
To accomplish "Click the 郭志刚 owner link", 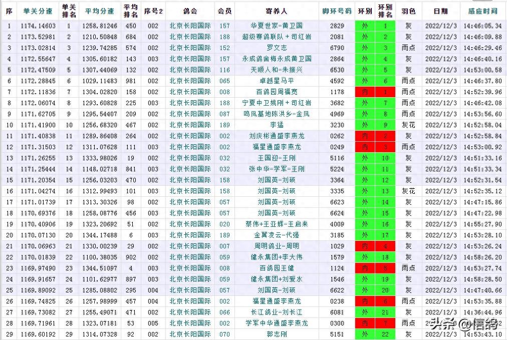I will pos(277,334).
